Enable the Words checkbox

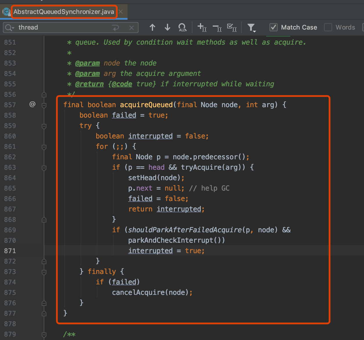tap(328, 28)
